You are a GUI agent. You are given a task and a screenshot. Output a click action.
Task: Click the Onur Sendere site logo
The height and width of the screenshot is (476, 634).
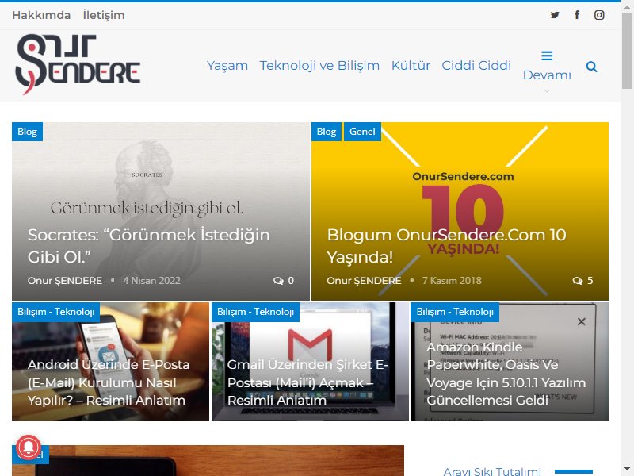click(x=78, y=64)
